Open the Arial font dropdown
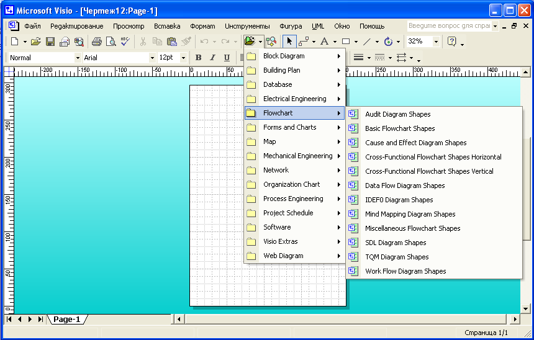Viewport: 534px width, 340px height. coord(152,58)
